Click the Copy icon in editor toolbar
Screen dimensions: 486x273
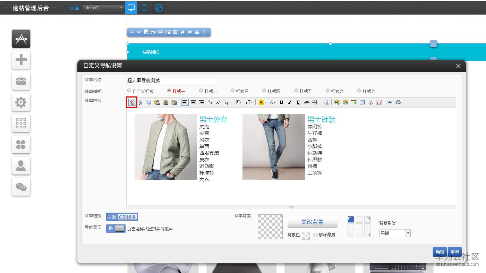click(148, 102)
